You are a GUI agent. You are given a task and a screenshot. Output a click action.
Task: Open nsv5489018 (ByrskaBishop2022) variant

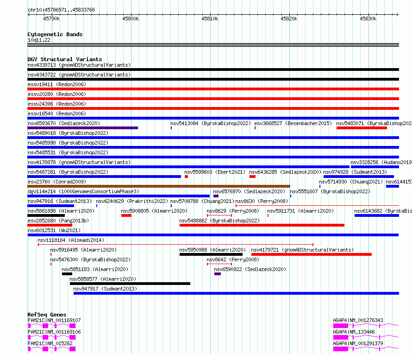[68, 133]
